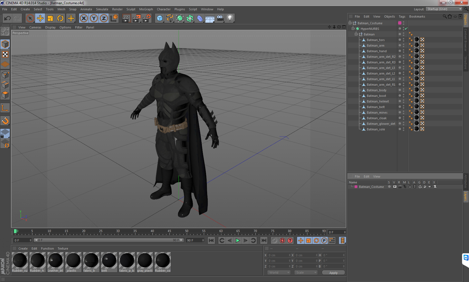Open the World coordinate dropdown
The width and height of the screenshot is (469, 282).
click(x=279, y=273)
